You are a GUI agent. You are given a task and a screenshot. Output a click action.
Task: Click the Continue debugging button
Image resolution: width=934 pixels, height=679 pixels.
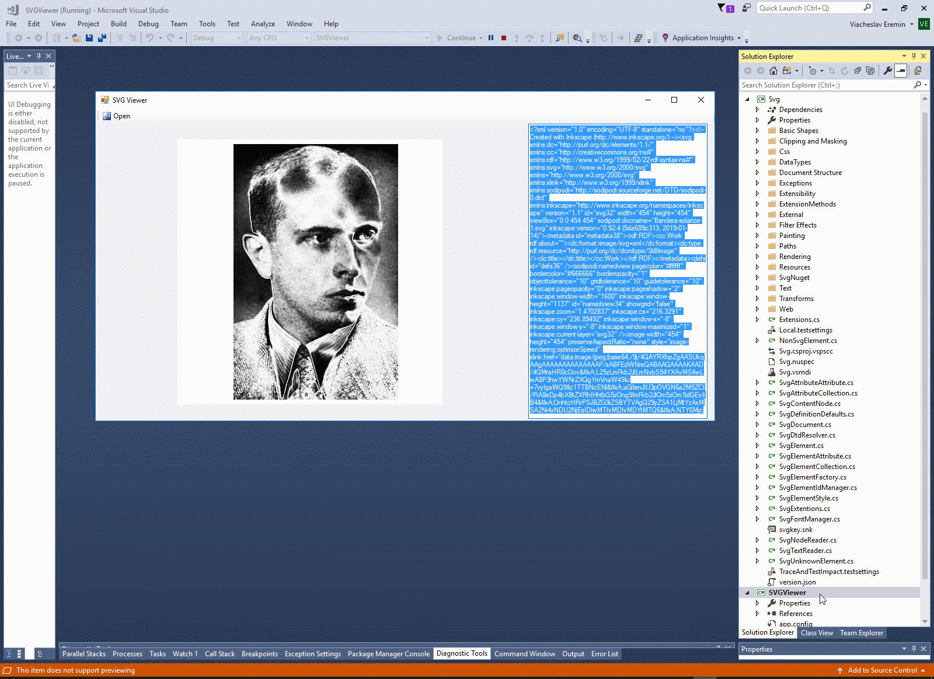pyautogui.click(x=457, y=38)
